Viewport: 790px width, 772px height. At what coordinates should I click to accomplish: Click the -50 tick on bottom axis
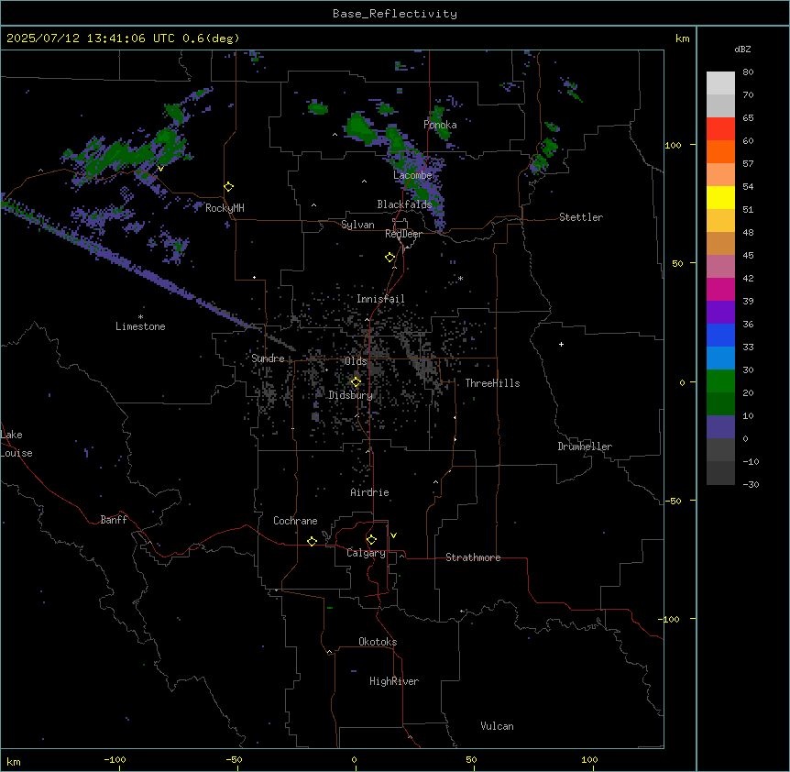click(234, 759)
